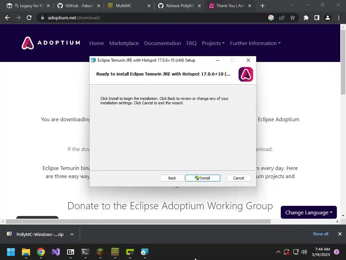Open Chrome from the taskbar
Image resolution: width=346 pixels, height=260 pixels.
click(x=41, y=252)
